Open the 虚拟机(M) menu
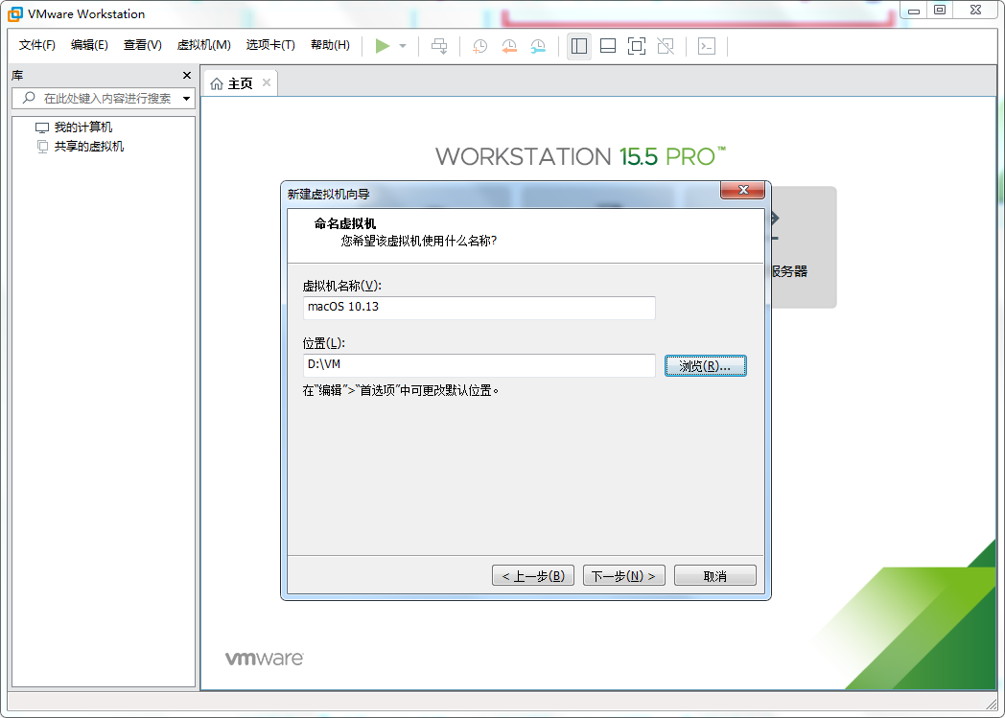This screenshot has height=718, width=1005. click(x=204, y=45)
